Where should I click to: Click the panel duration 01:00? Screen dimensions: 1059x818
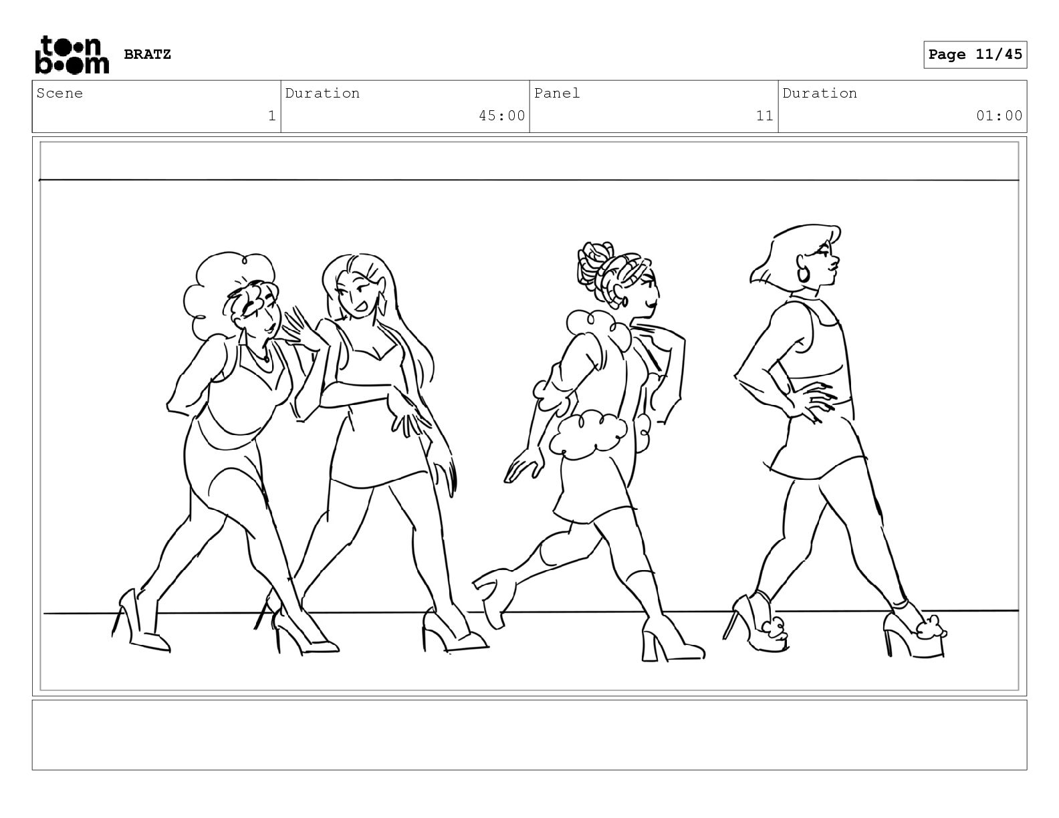pos(999,116)
